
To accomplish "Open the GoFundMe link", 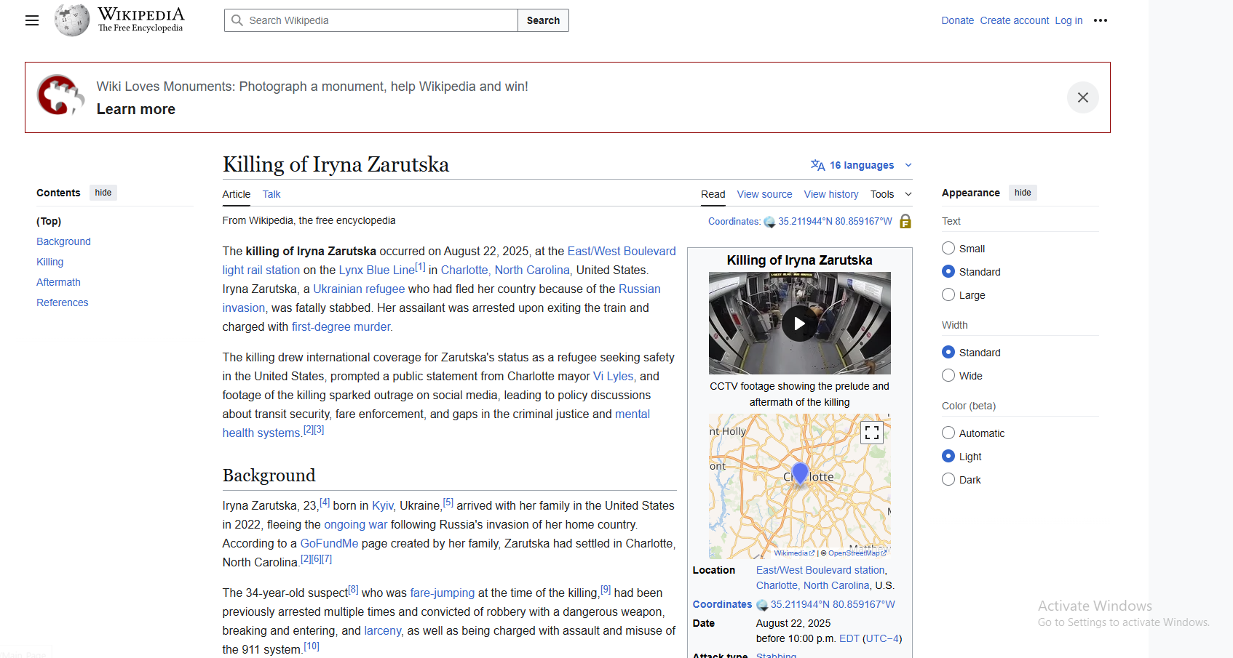I will click(329, 543).
